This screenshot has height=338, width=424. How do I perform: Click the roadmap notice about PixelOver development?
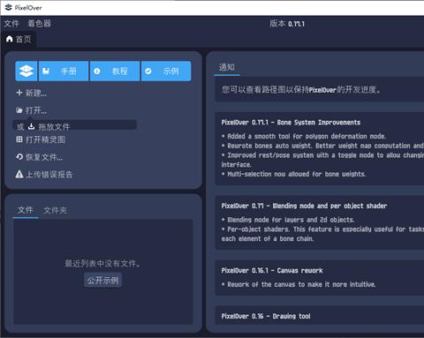pyautogui.click(x=320, y=89)
